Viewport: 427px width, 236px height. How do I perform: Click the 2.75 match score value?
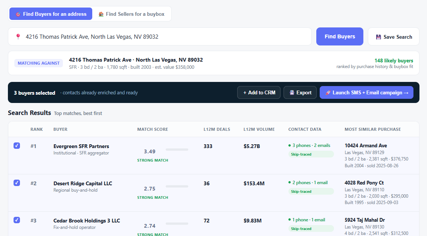[x=150, y=189]
